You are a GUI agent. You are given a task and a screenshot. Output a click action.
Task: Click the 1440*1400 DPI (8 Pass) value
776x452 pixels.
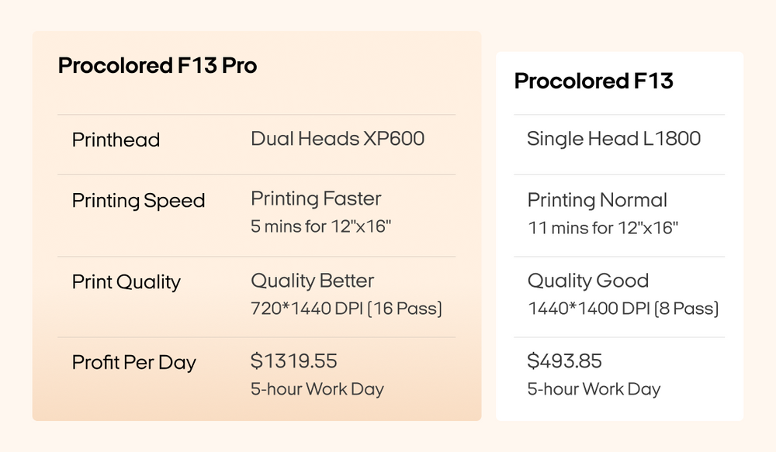tap(622, 309)
